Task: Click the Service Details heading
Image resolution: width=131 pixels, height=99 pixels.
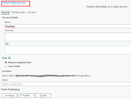Action: (x=10, y=18)
